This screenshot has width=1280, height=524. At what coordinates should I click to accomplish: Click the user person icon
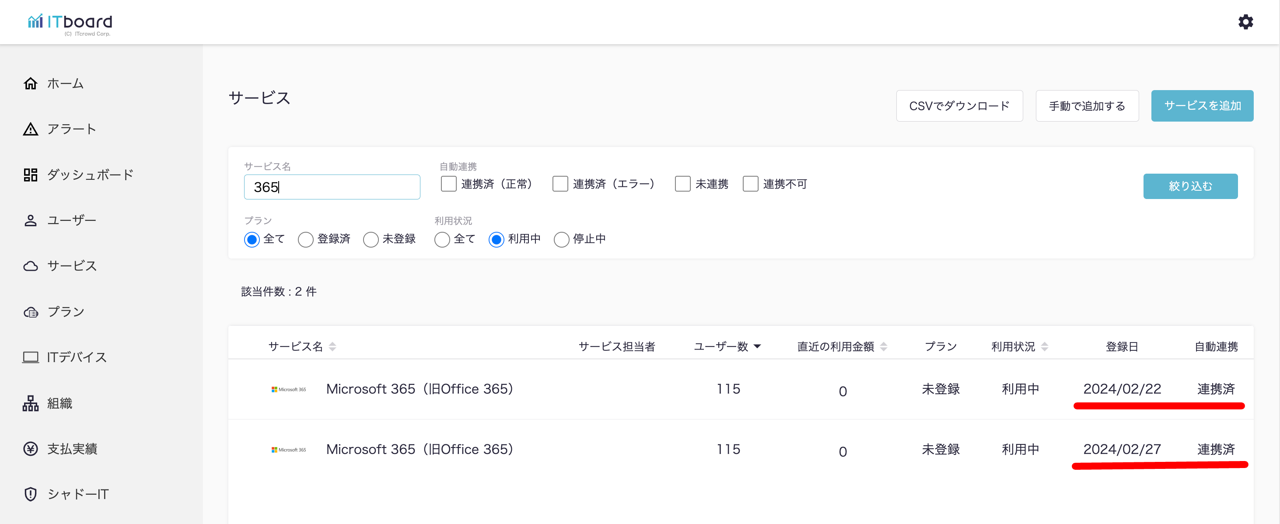tap(30, 220)
